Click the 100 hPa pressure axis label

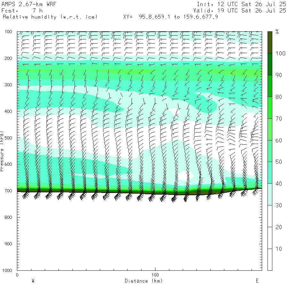(x=8, y=32)
